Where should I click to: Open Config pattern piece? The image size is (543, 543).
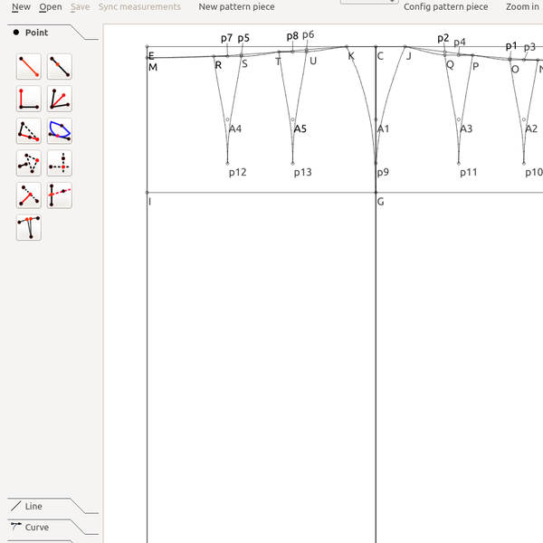pos(445,7)
